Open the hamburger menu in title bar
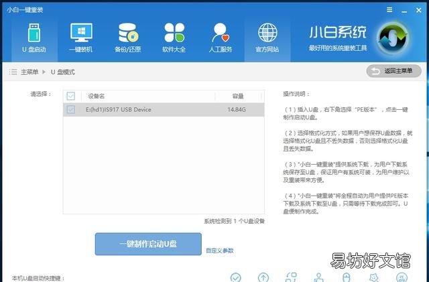Image resolution: width=429 pixels, height=282 pixels. point(389,10)
